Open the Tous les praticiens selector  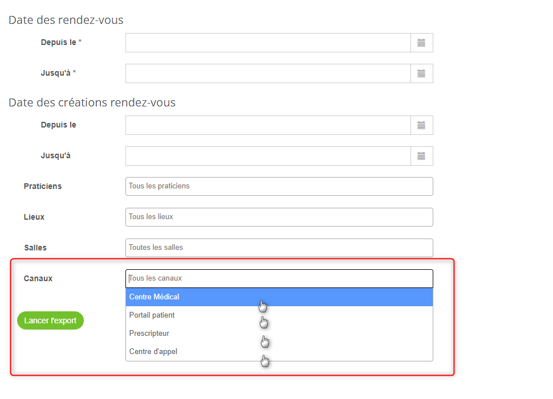[x=279, y=186]
